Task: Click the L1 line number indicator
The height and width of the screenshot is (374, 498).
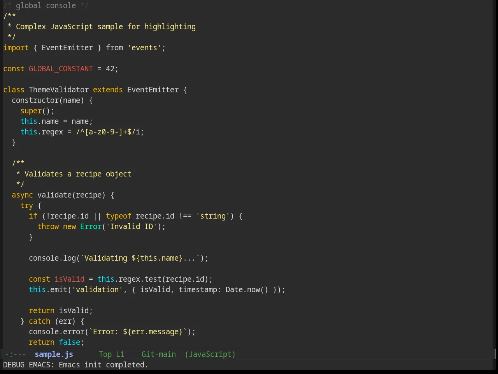Action: [120, 354]
